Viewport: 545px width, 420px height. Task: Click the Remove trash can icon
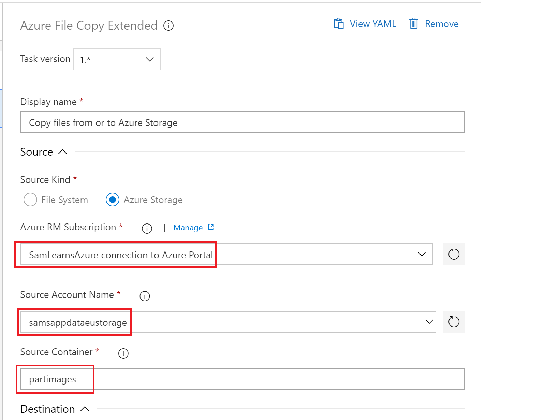point(413,24)
